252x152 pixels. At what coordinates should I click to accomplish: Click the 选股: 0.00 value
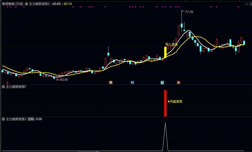pos(35,119)
